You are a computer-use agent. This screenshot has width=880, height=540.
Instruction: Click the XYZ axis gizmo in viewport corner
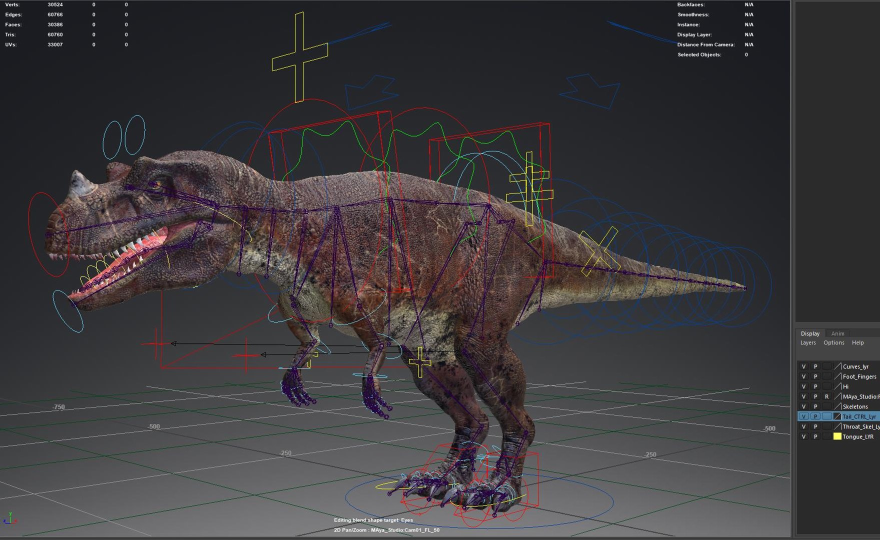pos(10,519)
